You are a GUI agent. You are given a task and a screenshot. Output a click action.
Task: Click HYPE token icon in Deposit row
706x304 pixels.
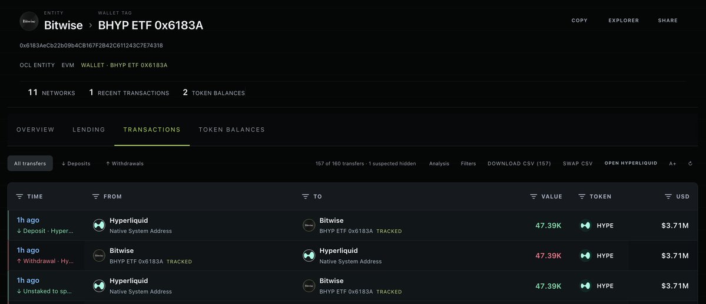585,225
